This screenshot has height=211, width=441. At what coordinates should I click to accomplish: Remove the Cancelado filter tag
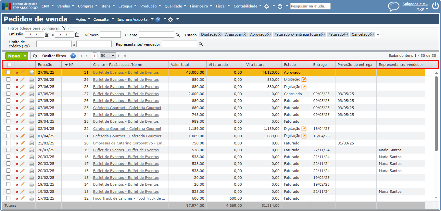pos(372,34)
